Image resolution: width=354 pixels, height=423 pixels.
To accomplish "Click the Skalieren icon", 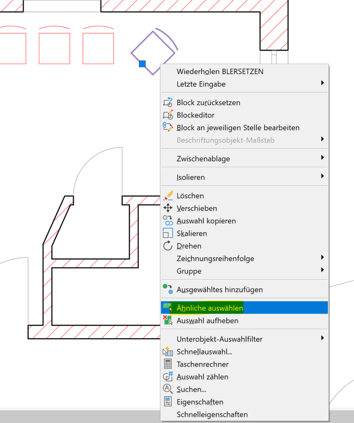I will click(168, 233).
